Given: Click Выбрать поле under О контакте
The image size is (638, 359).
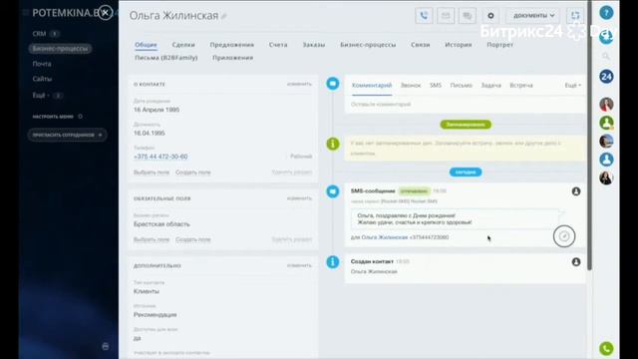Looking at the screenshot, I should [152, 173].
